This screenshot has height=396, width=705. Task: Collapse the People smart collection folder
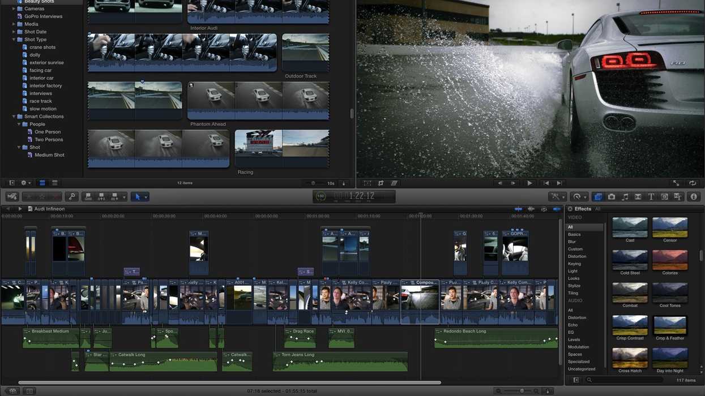click(x=19, y=124)
